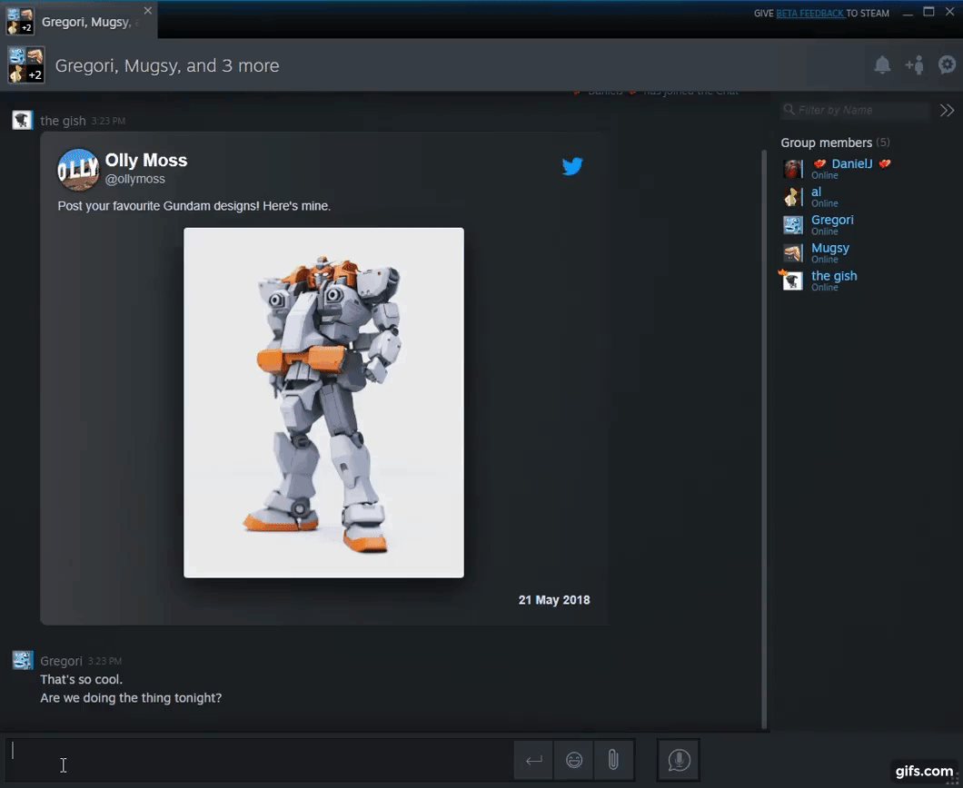Select the Gregori, Mugsy chat tab
The height and width of the screenshot is (788, 963).
82,22
